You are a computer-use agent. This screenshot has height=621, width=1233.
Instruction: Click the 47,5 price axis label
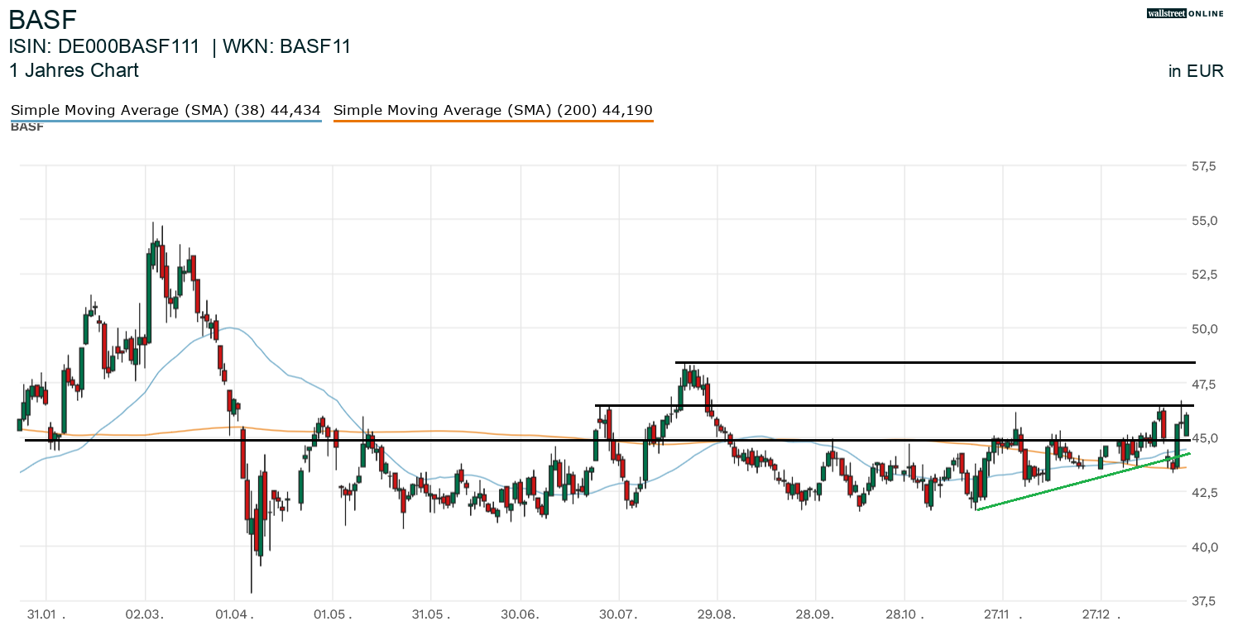click(1204, 384)
